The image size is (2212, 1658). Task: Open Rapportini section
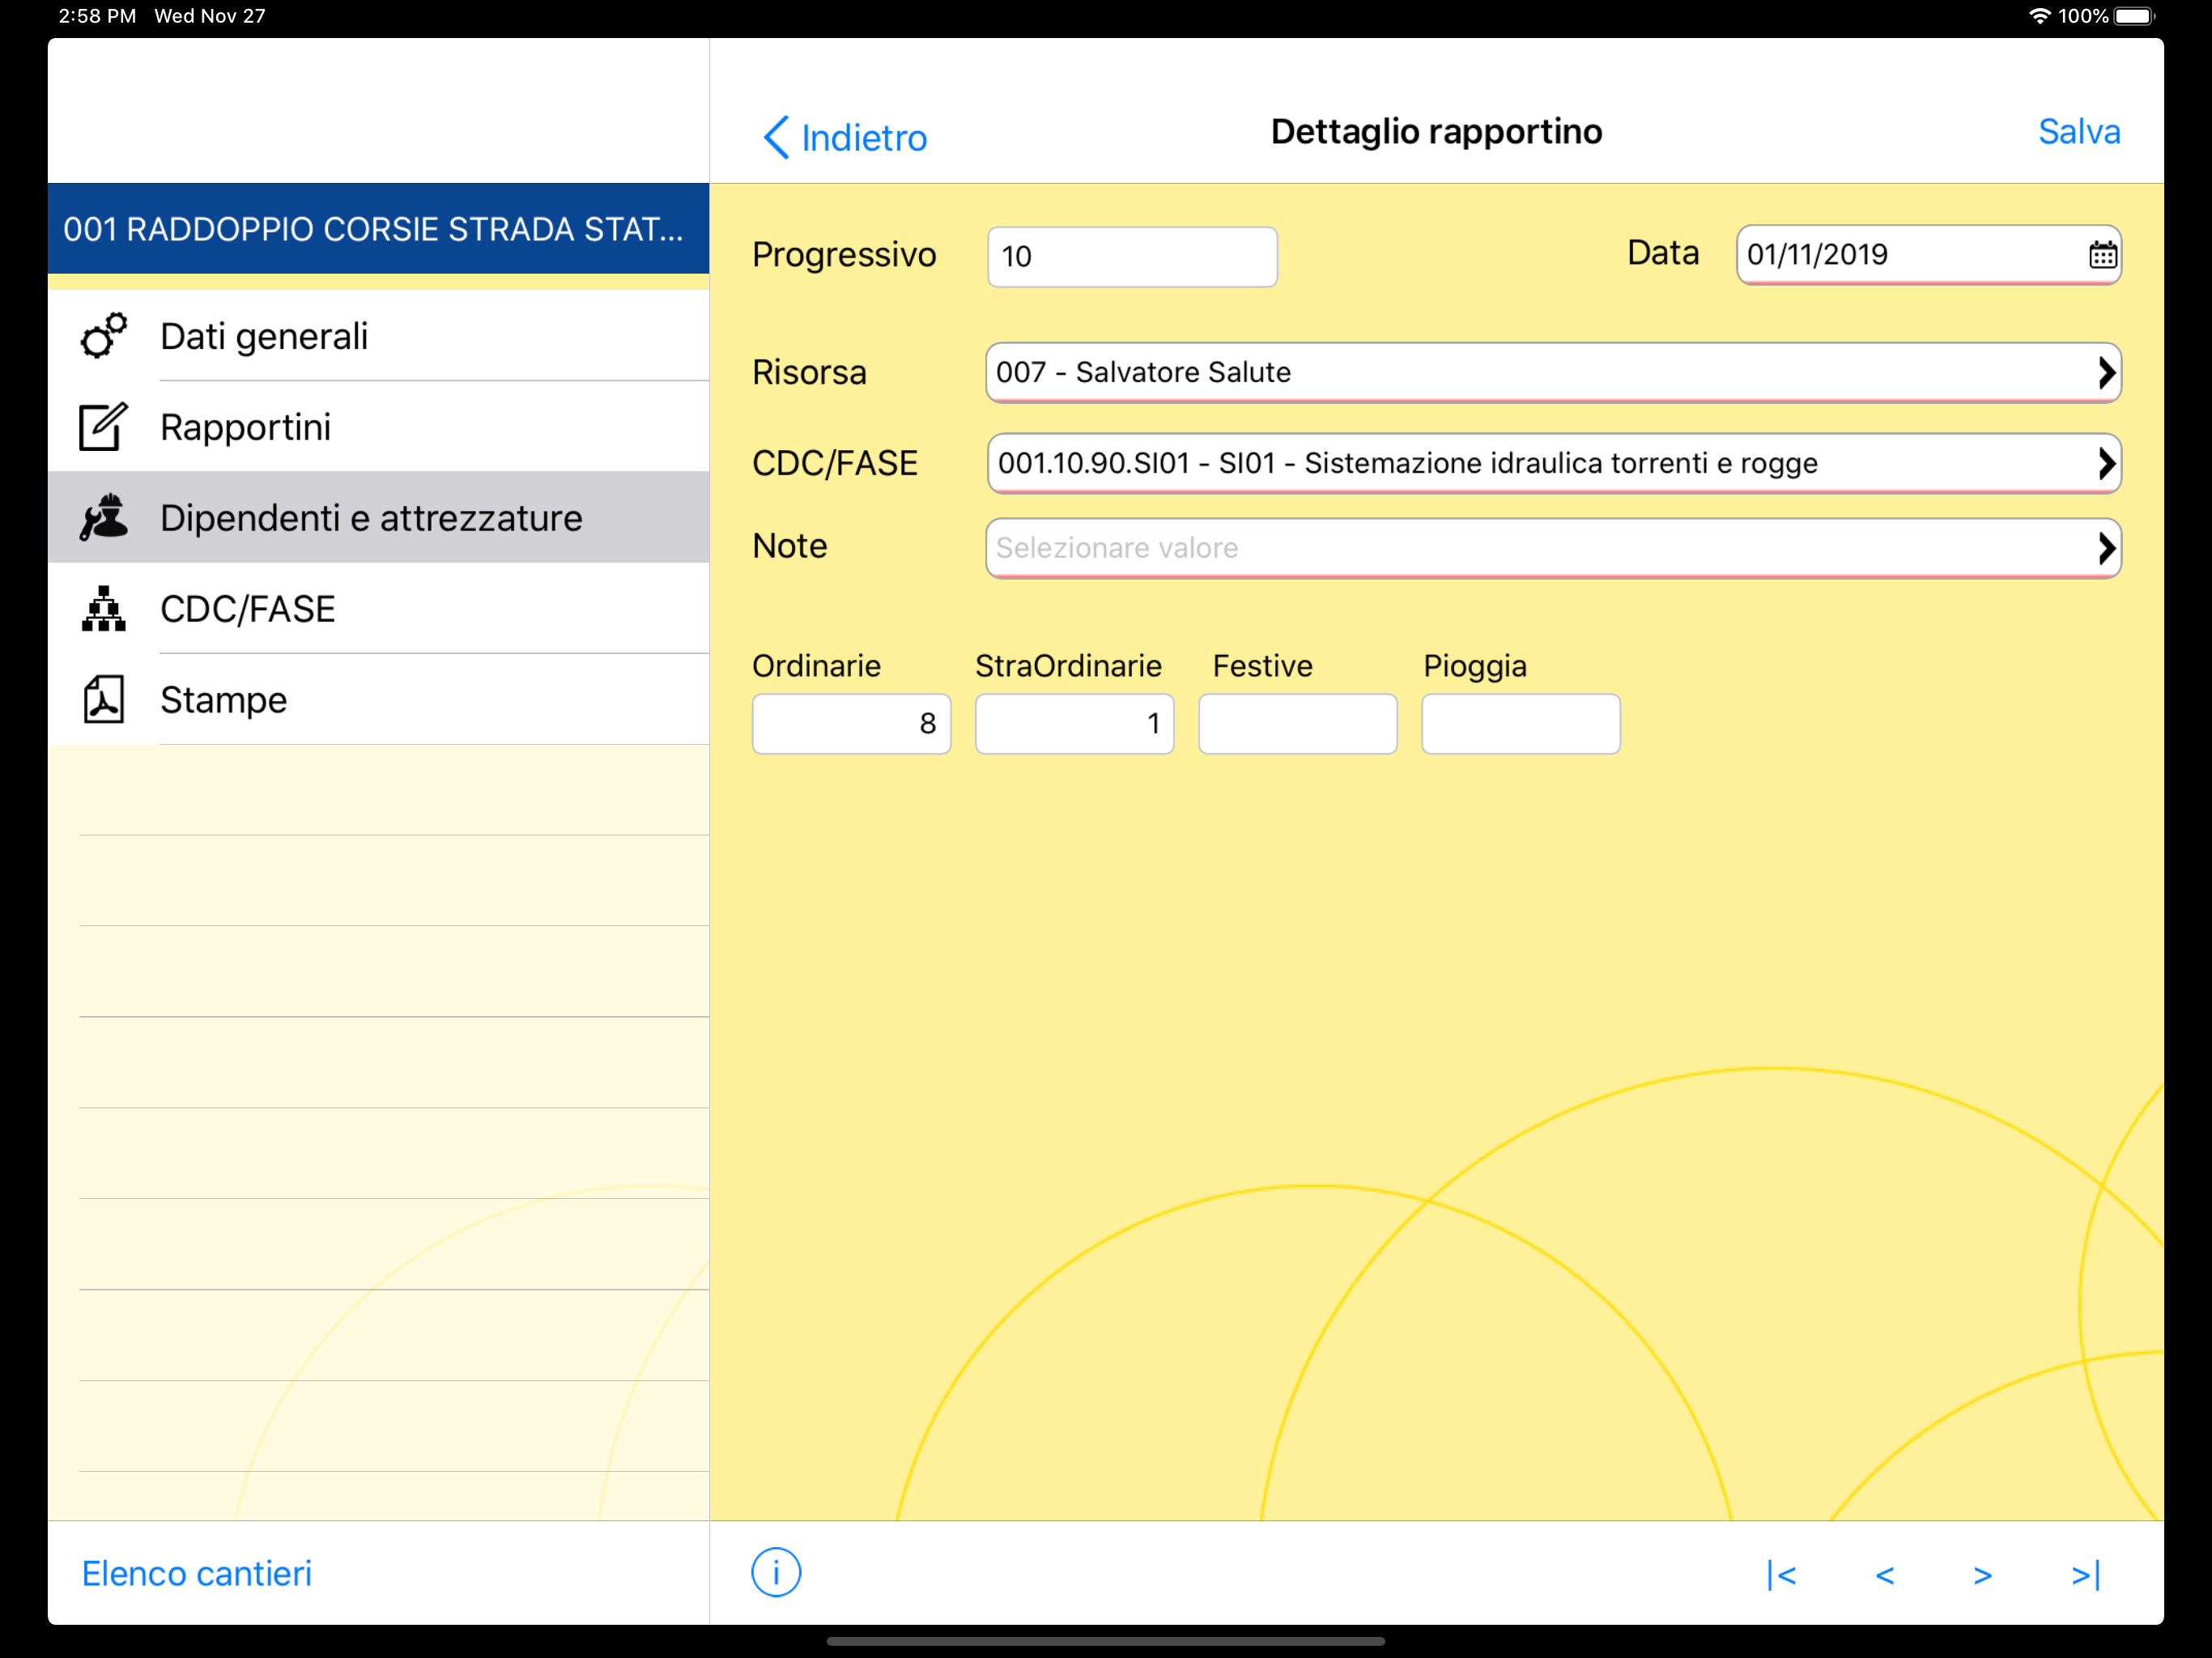(x=378, y=427)
